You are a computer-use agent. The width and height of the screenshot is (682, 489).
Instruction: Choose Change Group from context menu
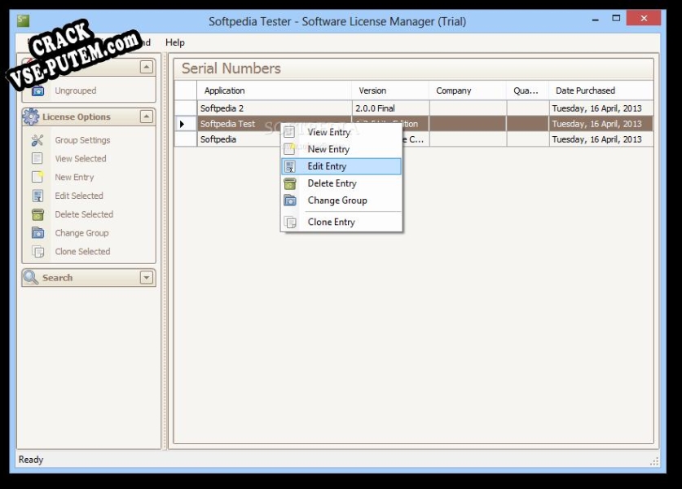point(341,200)
